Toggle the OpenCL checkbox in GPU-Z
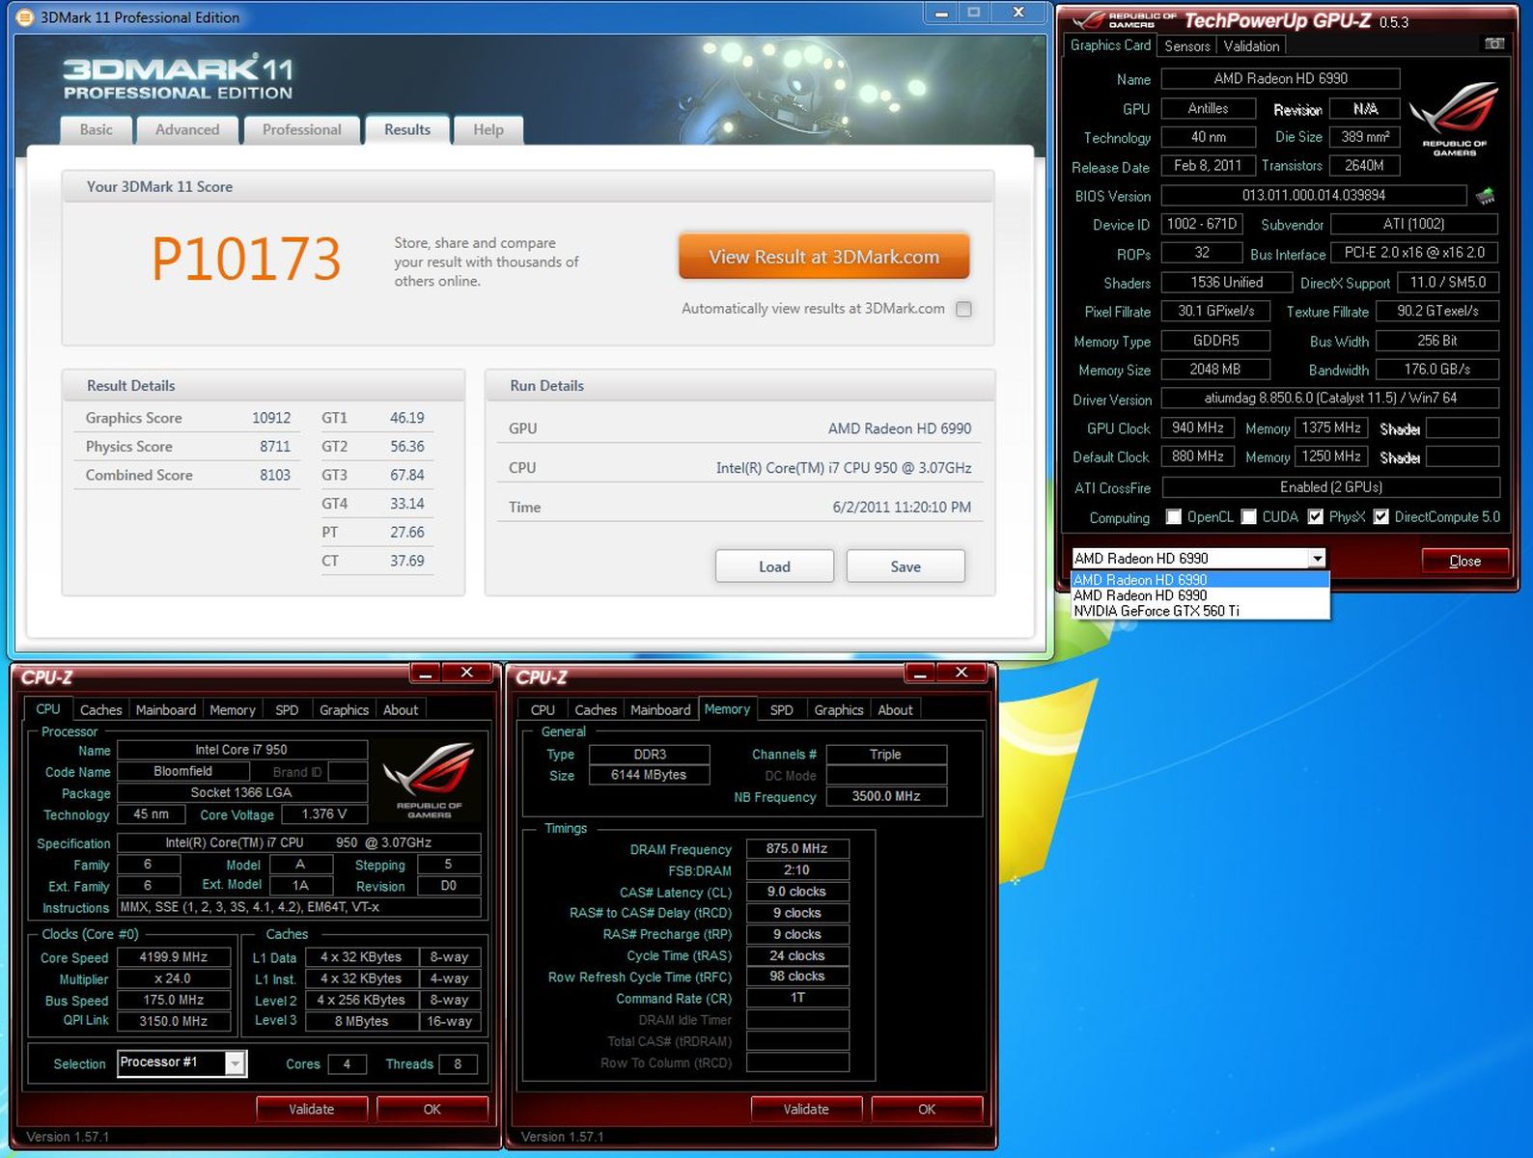 coord(1174,516)
